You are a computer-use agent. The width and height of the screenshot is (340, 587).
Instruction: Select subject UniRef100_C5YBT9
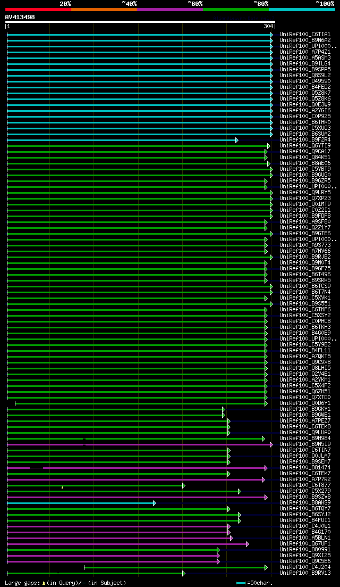(x=305, y=169)
